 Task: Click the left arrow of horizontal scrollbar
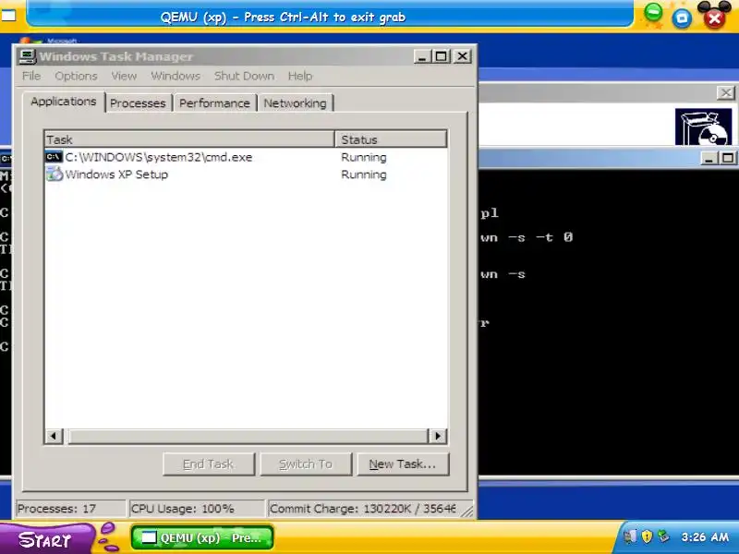point(54,436)
